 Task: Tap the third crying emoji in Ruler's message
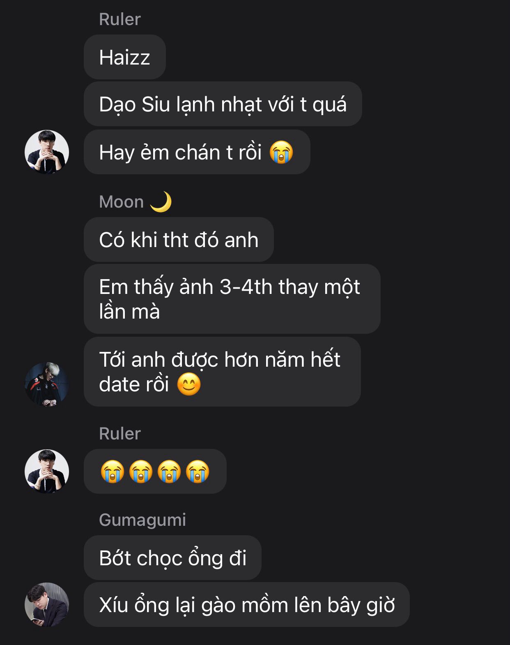pos(169,471)
